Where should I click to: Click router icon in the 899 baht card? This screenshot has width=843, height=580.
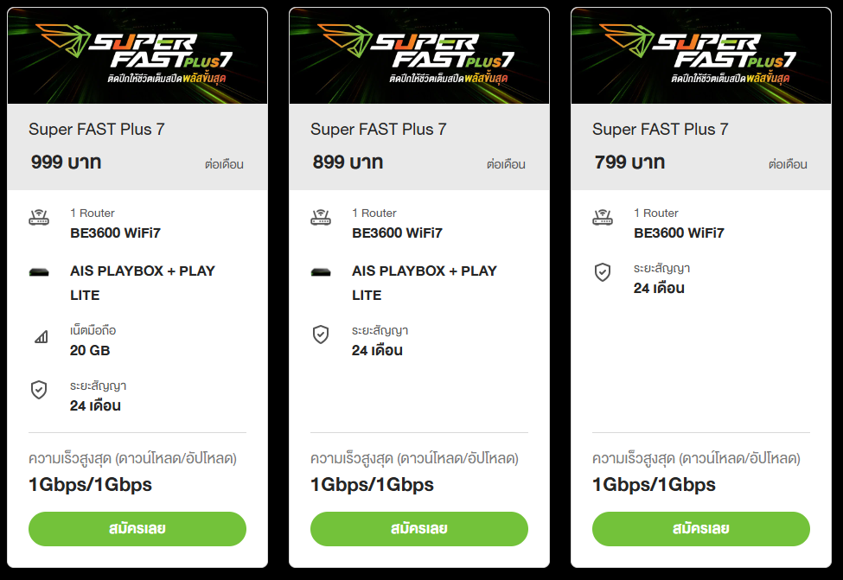[321, 218]
